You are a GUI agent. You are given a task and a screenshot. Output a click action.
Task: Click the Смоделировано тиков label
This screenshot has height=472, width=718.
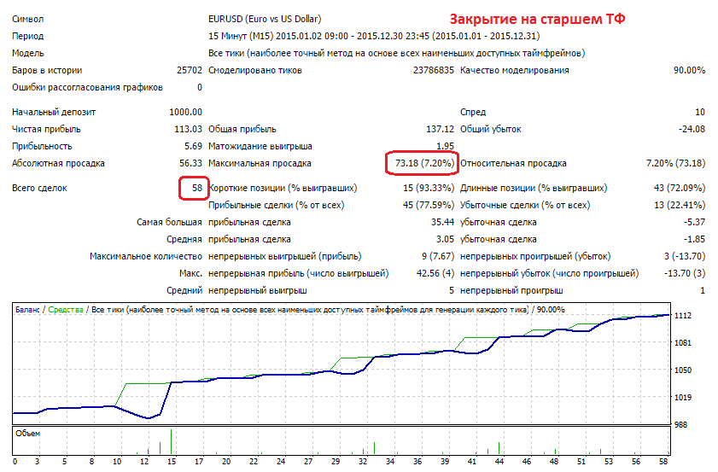255,70
